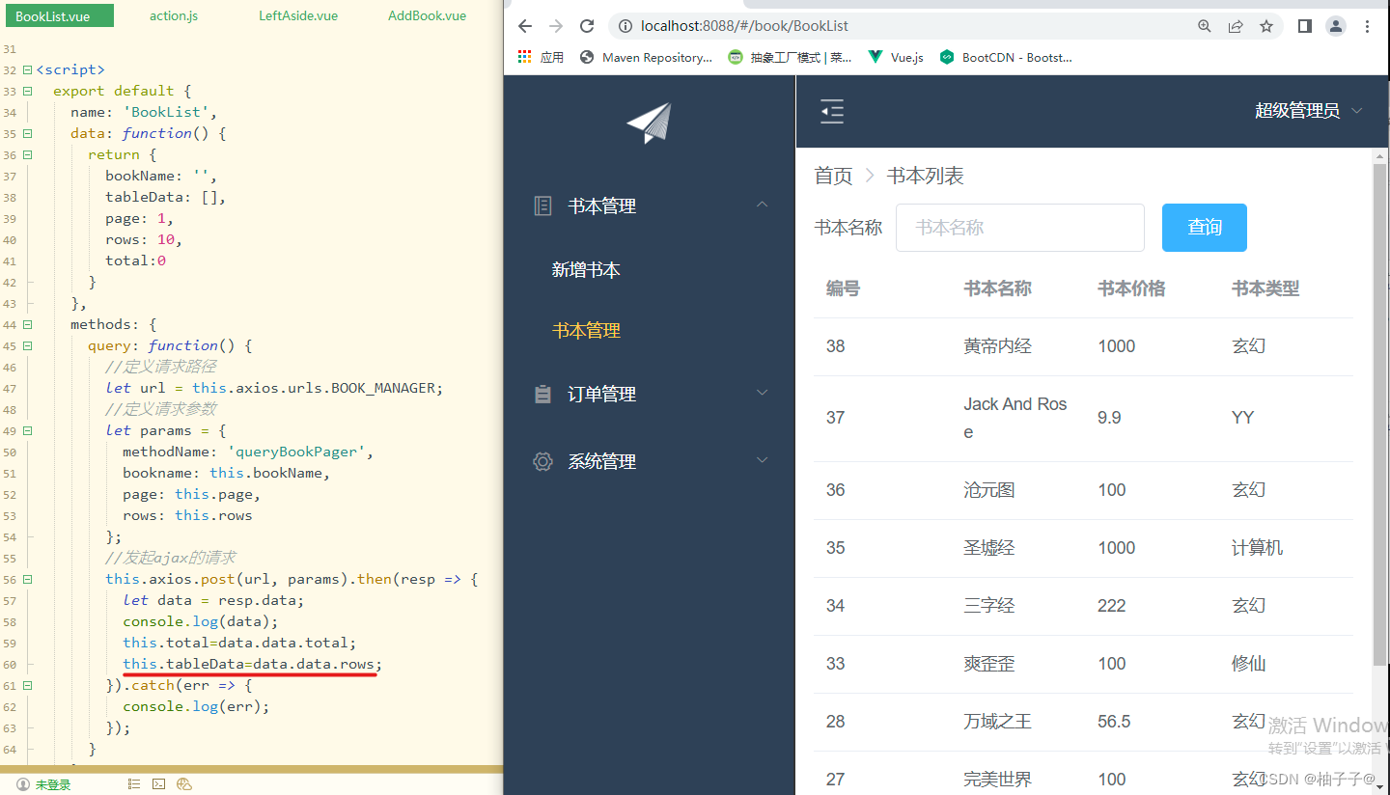This screenshot has width=1390, height=795.
Task: Click the 书本列表 breadcrumb text
Action: pyautogui.click(x=926, y=176)
